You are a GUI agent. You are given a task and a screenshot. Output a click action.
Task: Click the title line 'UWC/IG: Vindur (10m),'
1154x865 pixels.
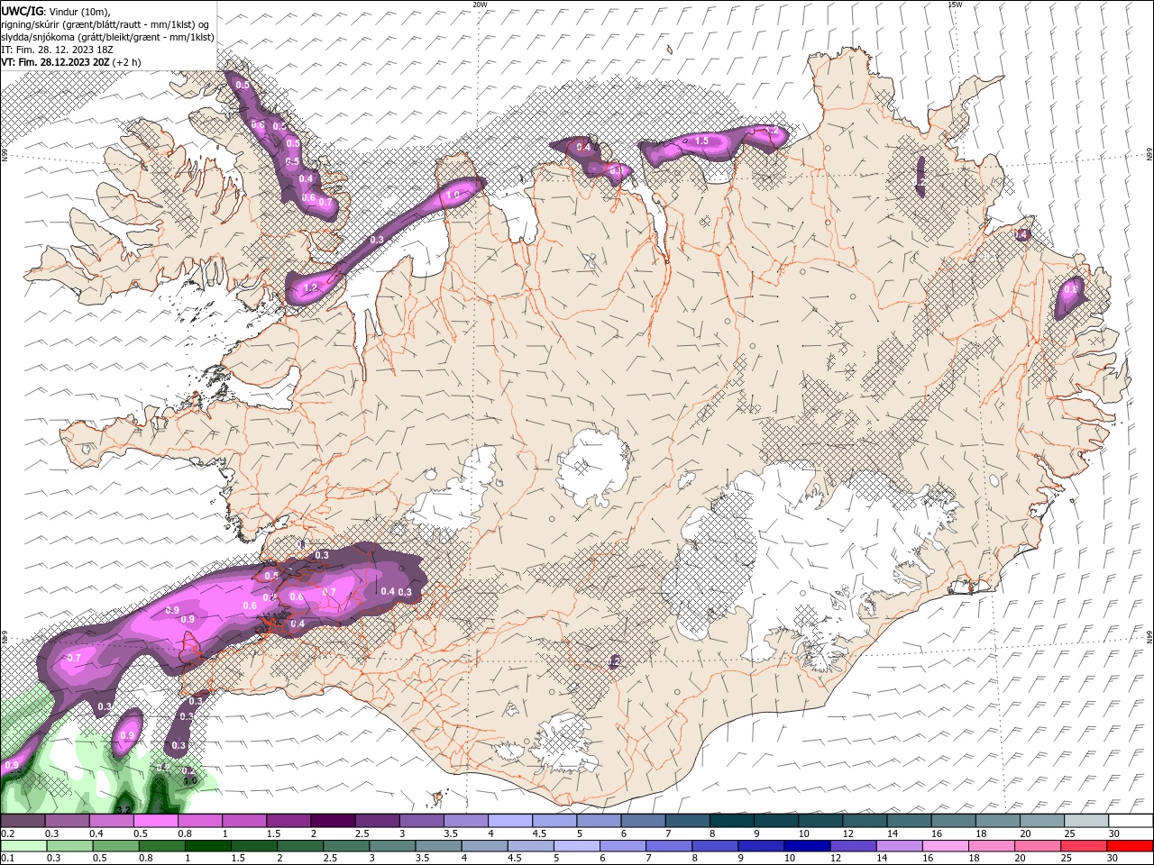point(57,11)
